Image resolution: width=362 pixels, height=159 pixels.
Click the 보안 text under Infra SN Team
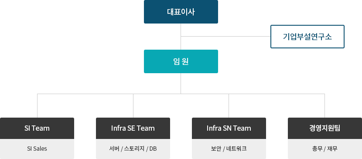click(x=216, y=149)
